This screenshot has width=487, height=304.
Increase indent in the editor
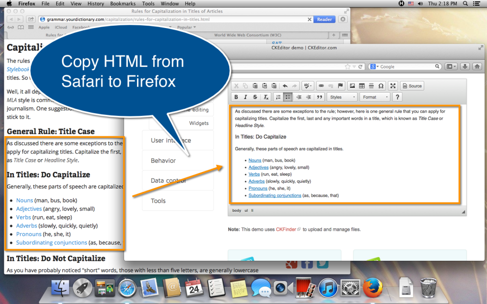tap(308, 97)
